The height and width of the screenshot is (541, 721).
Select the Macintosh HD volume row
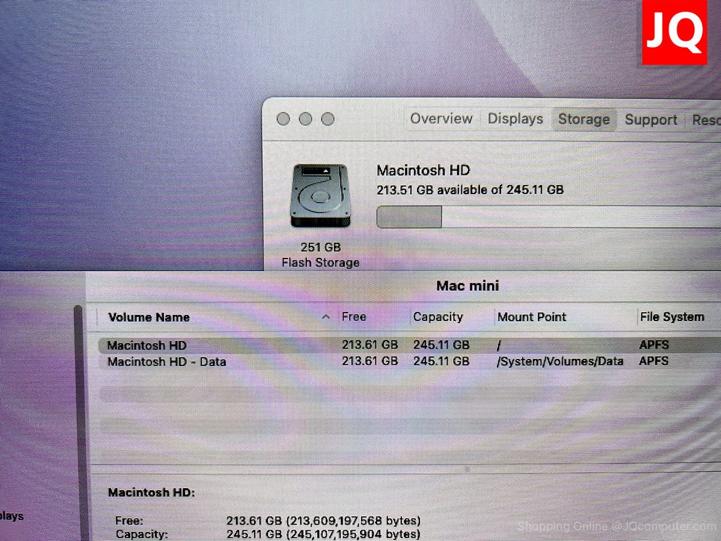point(410,345)
